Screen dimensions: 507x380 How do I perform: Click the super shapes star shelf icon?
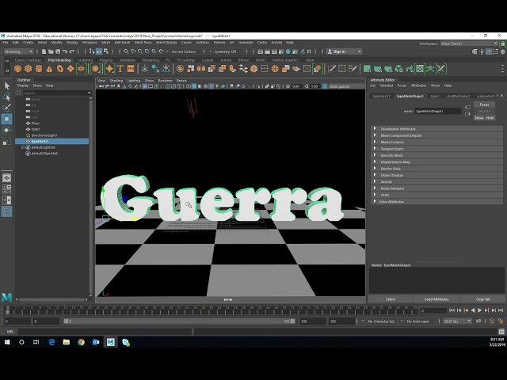109,69
